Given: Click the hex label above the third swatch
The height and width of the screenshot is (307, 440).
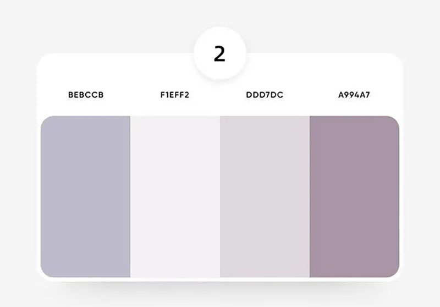Looking at the screenshot, I should 265,95.
